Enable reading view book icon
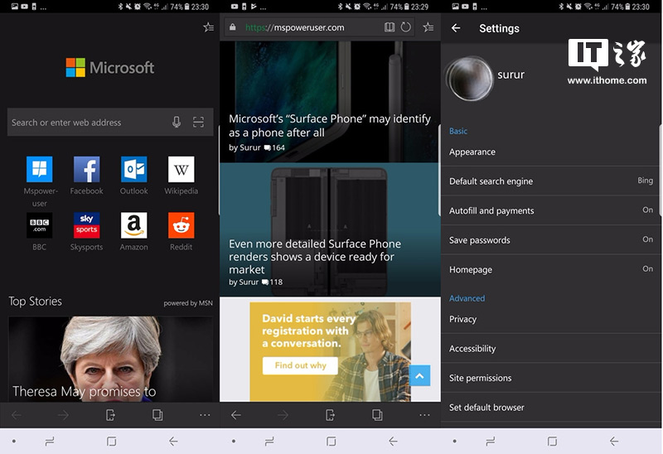Viewport: 663px width, 454px height. 390,27
